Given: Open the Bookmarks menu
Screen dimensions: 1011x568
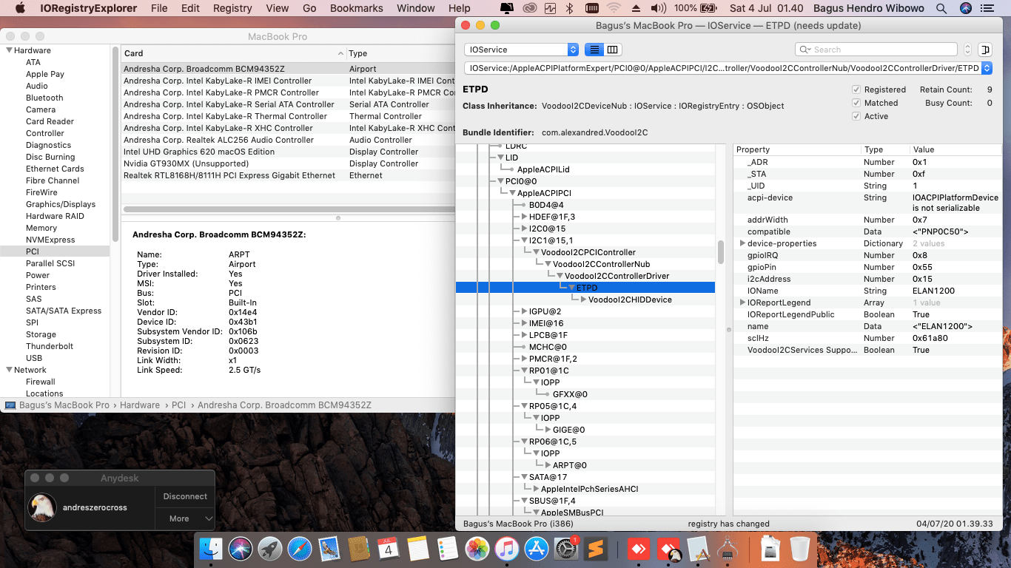Looking at the screenshot, I should pyautogui.click(x=357, y=8).
